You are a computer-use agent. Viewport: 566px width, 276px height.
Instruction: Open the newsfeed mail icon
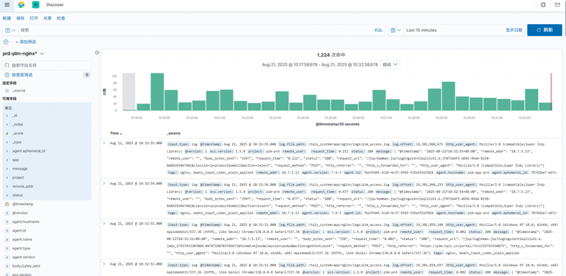click(x=558, y=5)
